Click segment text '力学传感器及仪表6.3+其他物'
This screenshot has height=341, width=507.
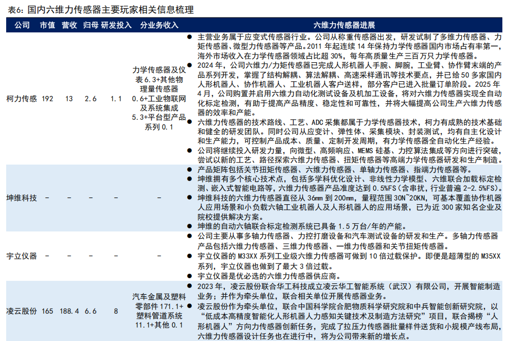click(159, 75)
